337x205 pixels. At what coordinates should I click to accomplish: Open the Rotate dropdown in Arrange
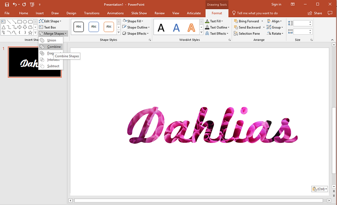pyautogui.click(x=275, y=34)
